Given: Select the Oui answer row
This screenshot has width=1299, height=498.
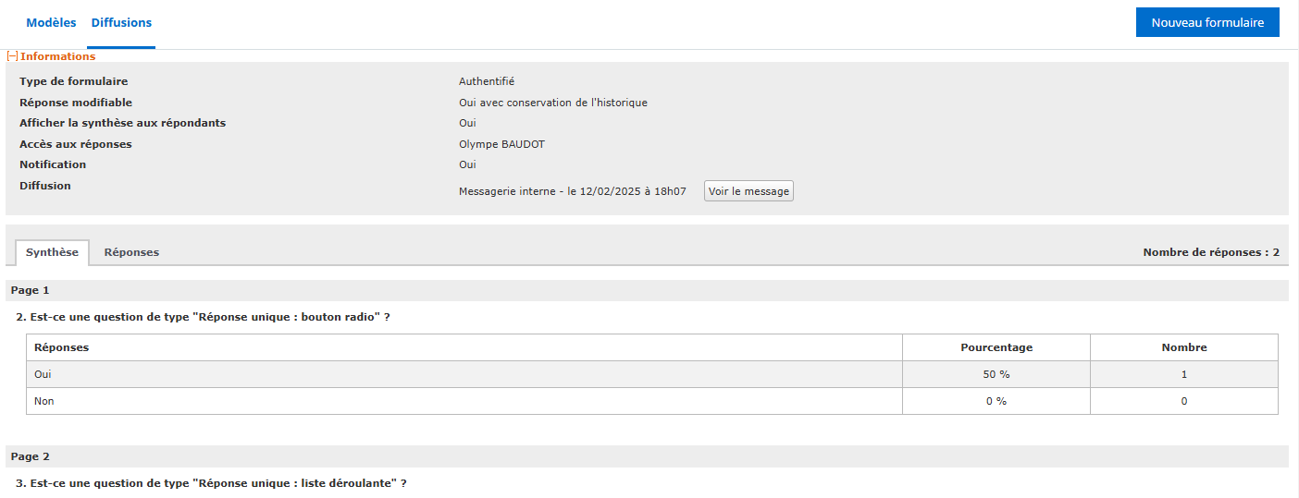Looking at the screenshot, I should pyautogui.click(x=43, y=374).
